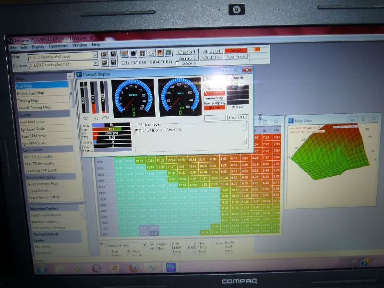This screenshot has height=288, width=384.
Task: Click the gear-shaped icon in the top toolbar
Action: tap(133, 53)
